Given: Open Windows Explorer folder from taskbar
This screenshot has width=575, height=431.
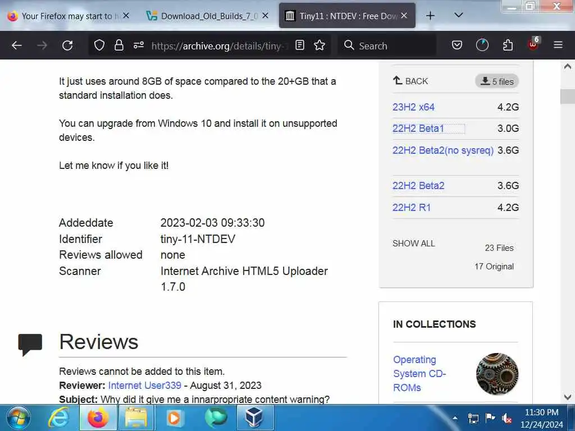Looking at the screenshot, I should 136,418.
